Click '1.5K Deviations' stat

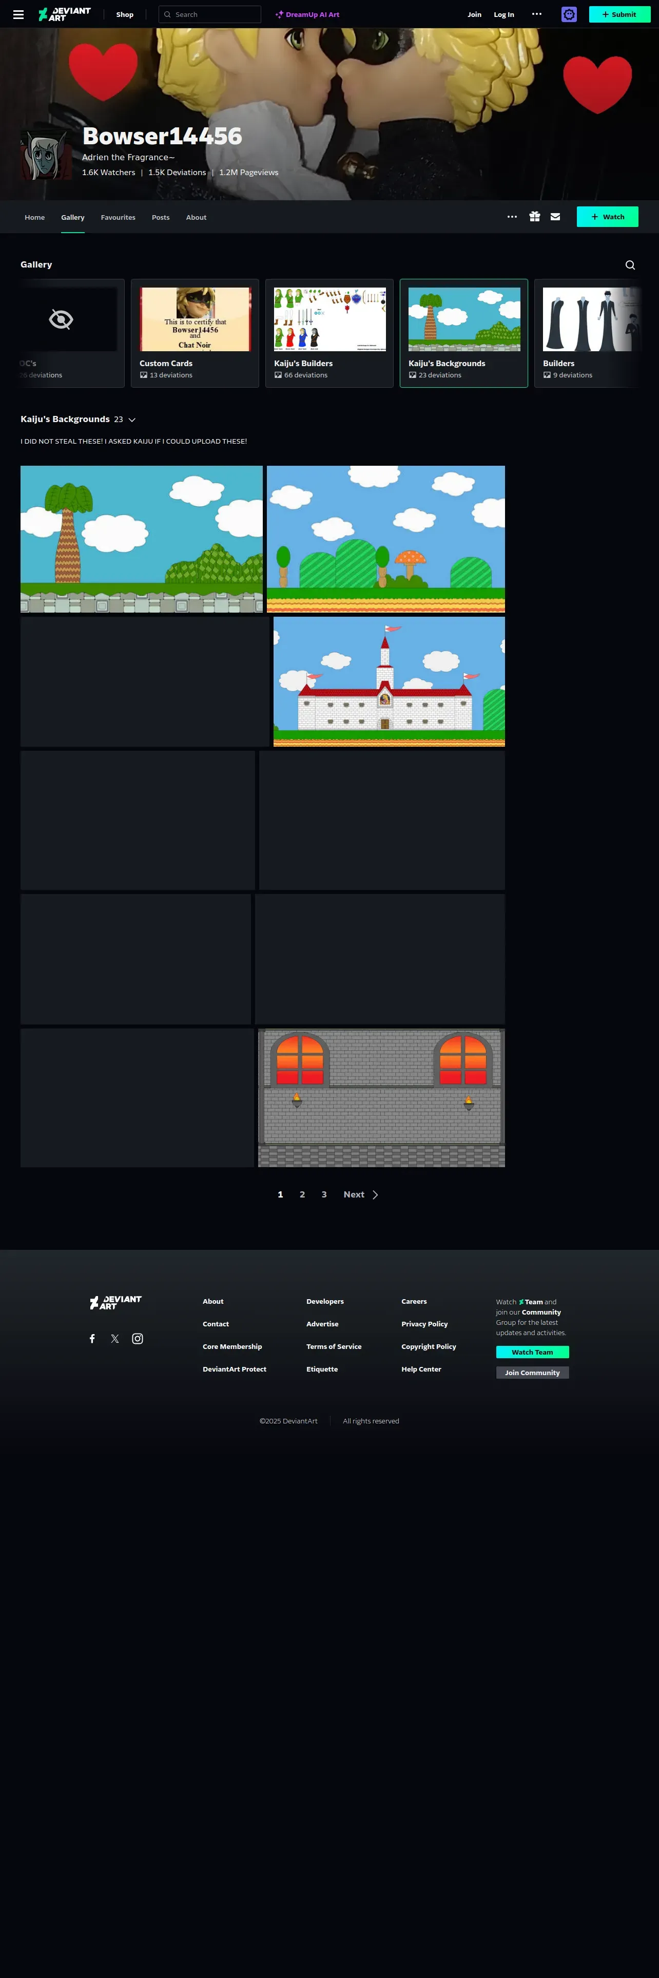coord(177,173)
